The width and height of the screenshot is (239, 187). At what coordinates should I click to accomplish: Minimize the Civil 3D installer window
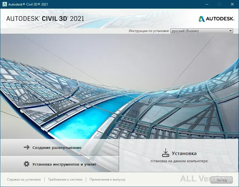(x=207, y=4)
